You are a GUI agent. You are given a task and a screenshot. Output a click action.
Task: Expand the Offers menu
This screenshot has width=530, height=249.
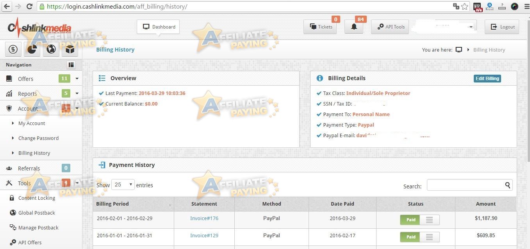[x=41, y=79]
